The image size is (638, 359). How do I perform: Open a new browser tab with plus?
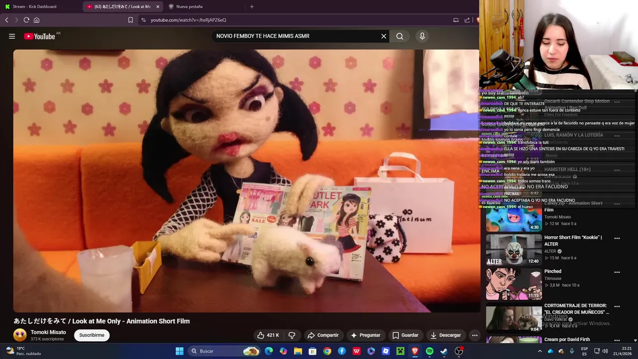[x=252, y=6]
